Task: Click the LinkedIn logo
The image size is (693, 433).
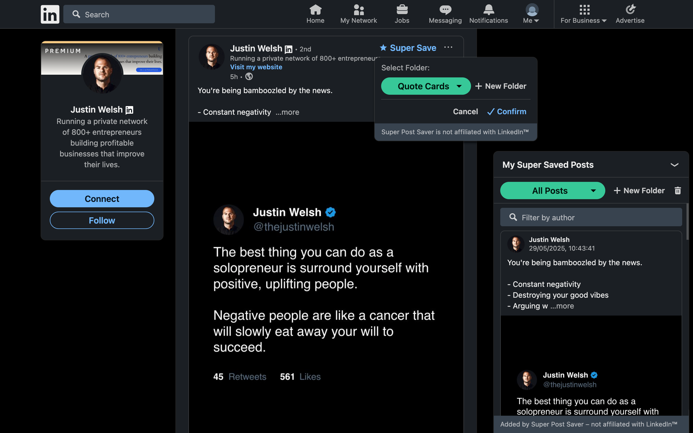Action: pos(50,14)
